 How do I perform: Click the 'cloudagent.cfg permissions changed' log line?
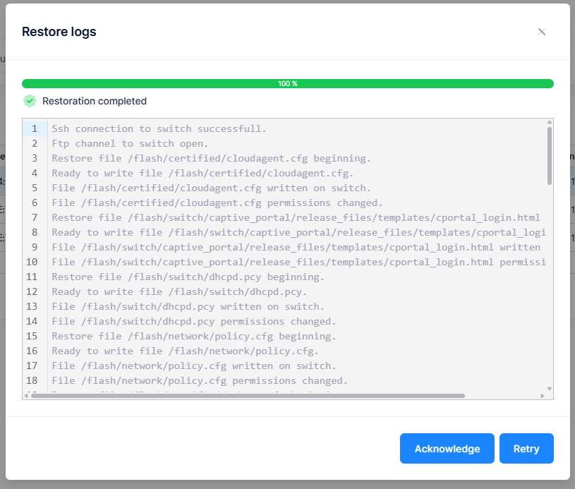click(x=217, y=203)
